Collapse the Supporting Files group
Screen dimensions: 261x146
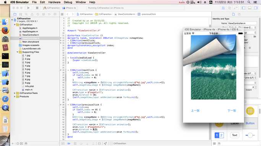point(17,52)
